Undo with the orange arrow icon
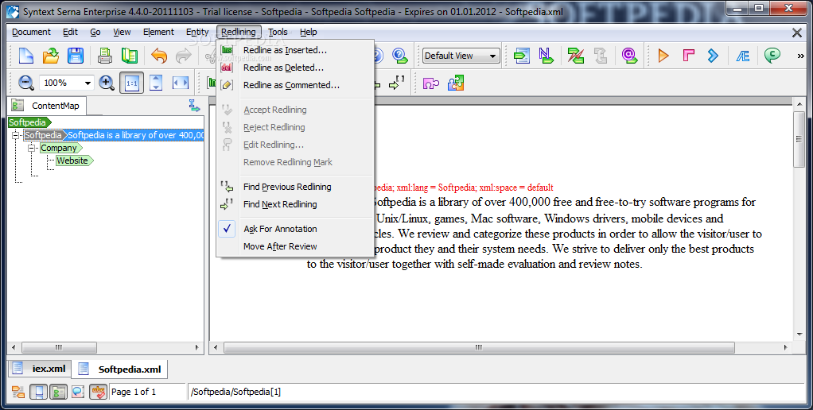The height and width of the screenshot is (410, 813). coord(159,56)
